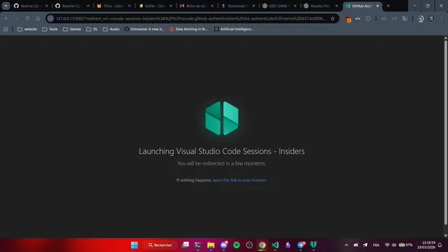This screenshot has width=448, height=252.
Task: Click the 'Launching Visual Studio Code Sessions' heading
Action: (222, 151)
